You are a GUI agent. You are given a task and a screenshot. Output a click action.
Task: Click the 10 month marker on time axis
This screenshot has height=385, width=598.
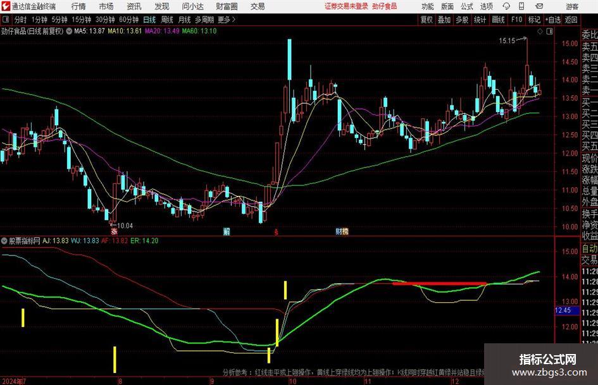coord(292,381)
